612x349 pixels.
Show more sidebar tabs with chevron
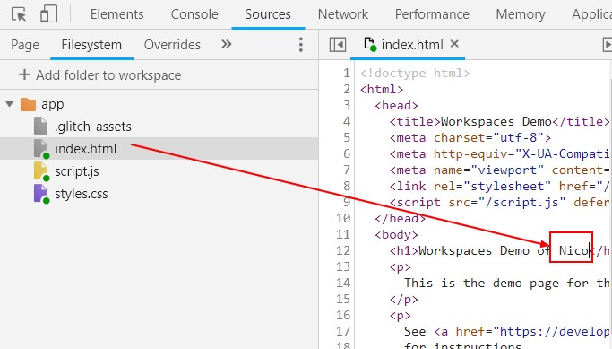pyautogui.click(x=227, y=44)
